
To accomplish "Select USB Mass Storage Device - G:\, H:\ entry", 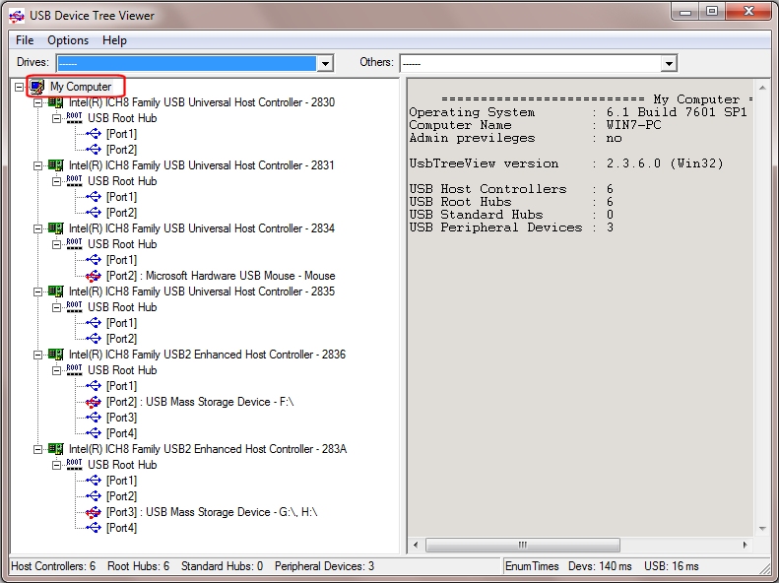I will pyautogui.click(x=212, y=512).
